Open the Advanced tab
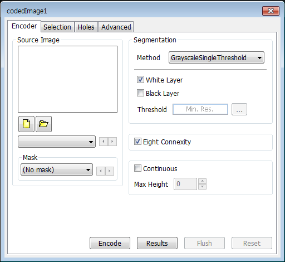285x262 pixels. 116,27
